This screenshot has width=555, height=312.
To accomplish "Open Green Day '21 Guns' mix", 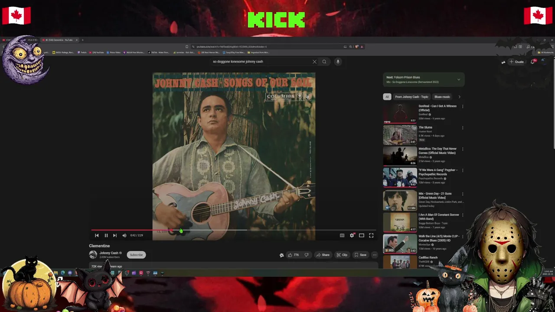I will pos(400,201).
